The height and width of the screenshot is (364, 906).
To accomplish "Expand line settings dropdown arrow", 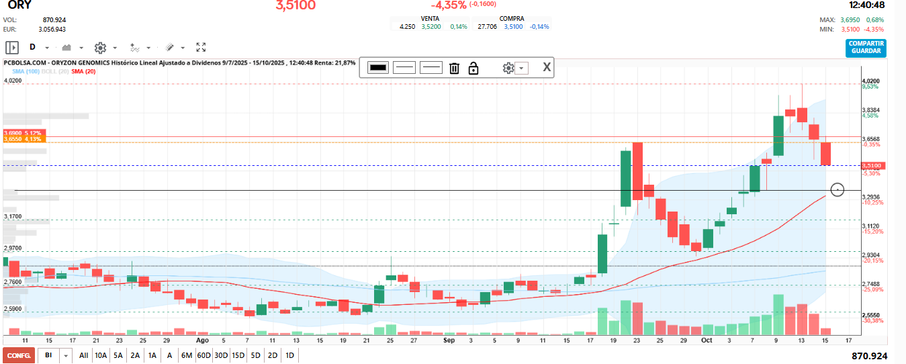I will point(522,68).
